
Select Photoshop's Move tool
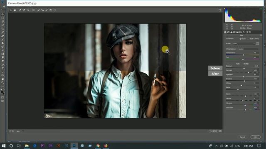(x=2, y=14)
